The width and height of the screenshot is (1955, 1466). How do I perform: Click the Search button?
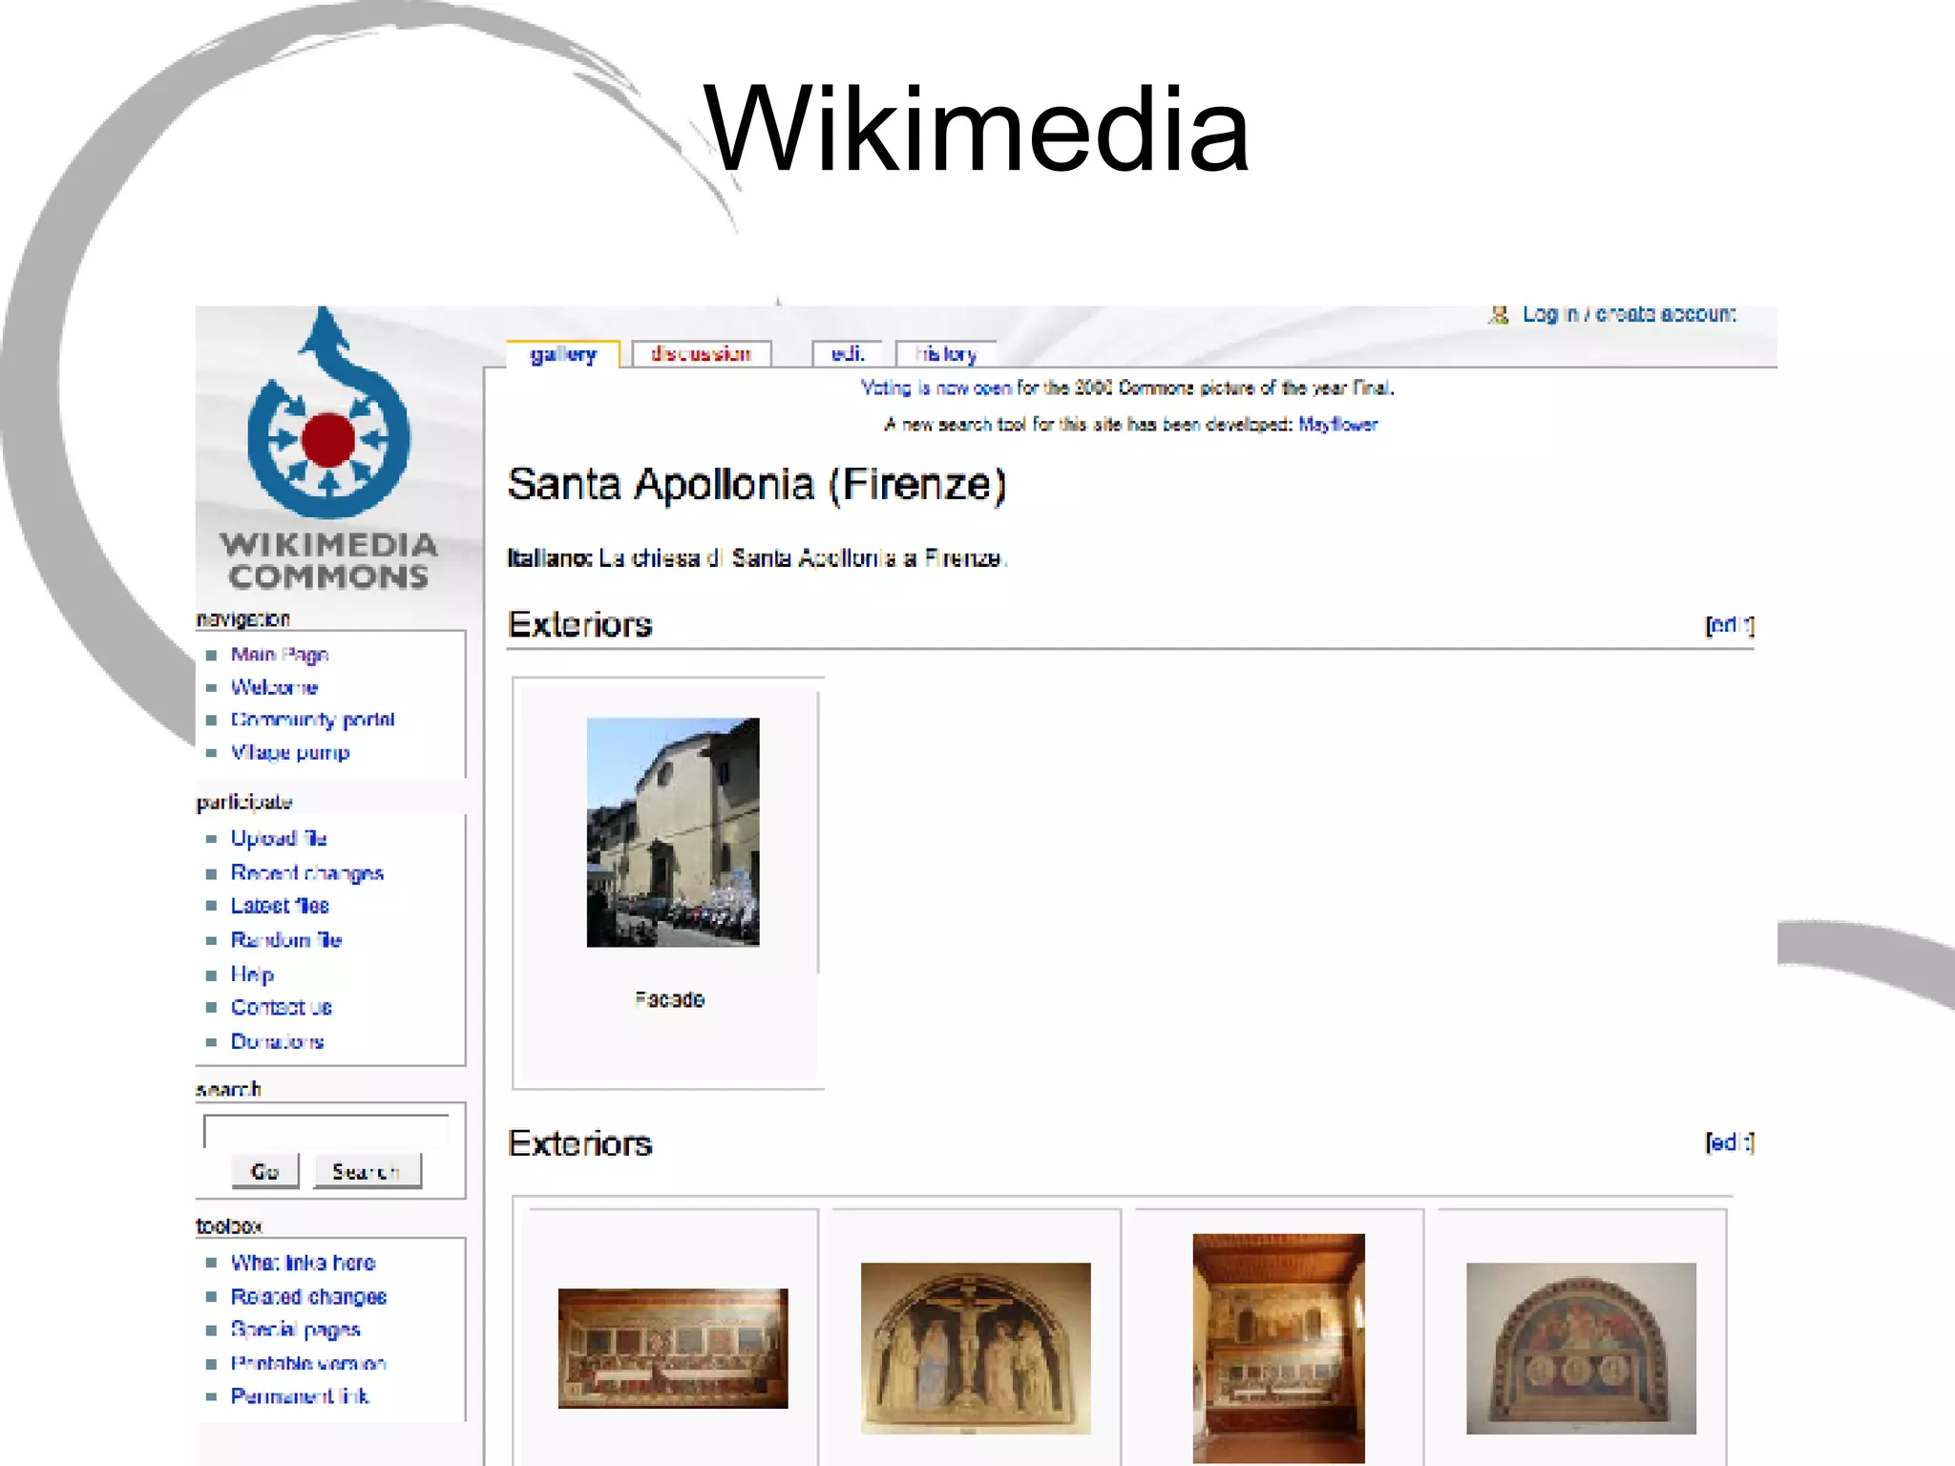point(367,1171)
